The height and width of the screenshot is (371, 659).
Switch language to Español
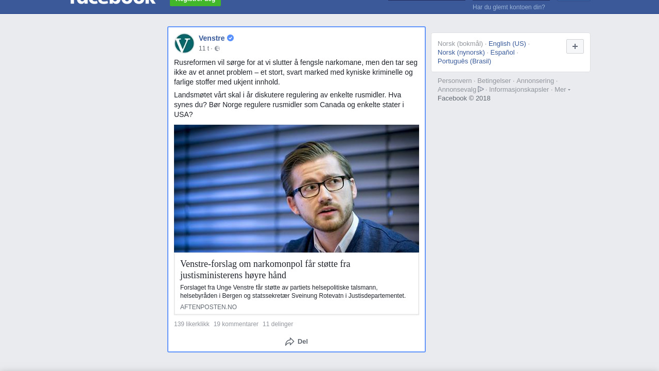pyautogui.click(x=502, y=53)
